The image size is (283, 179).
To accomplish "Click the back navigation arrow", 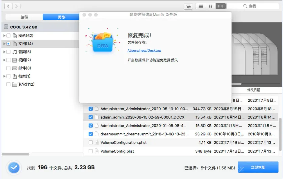I will coord(8,6).
